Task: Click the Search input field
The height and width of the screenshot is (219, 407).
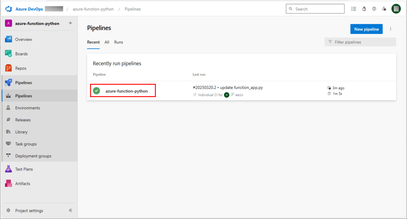Action: (315, 9)
